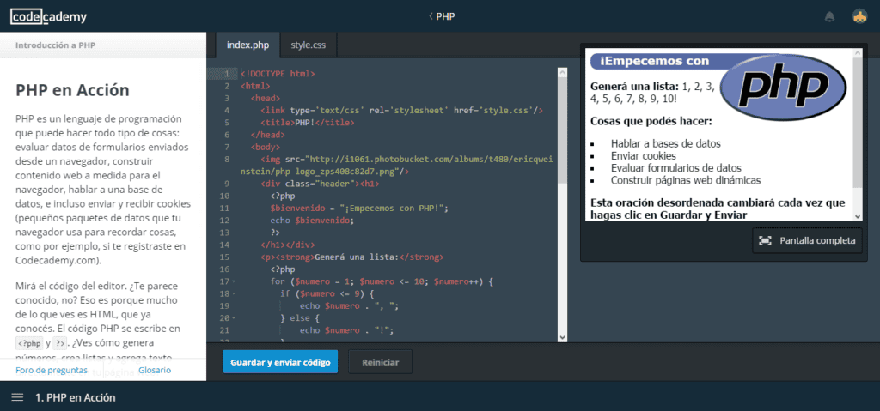The width and height of the screenshot is (880, 411).
Task: Collapse code fold at line 17
Action: tap(234, 281)
